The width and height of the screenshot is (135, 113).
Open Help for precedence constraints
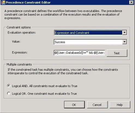(x=120, y=105)
